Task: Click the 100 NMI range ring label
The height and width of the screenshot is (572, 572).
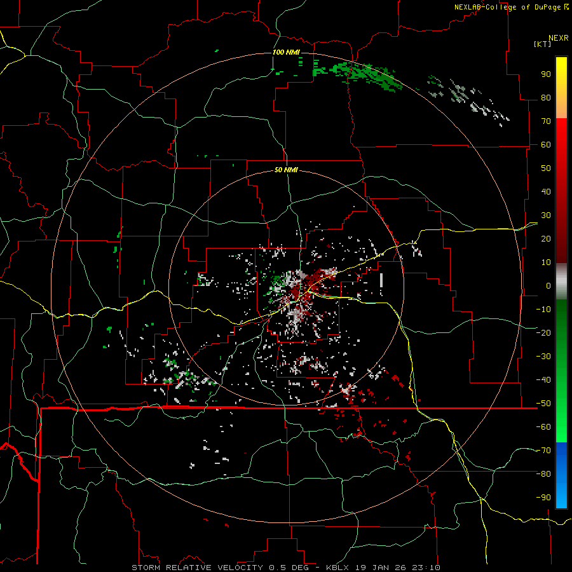Action: pyautogui.click(x=286, y=52)
